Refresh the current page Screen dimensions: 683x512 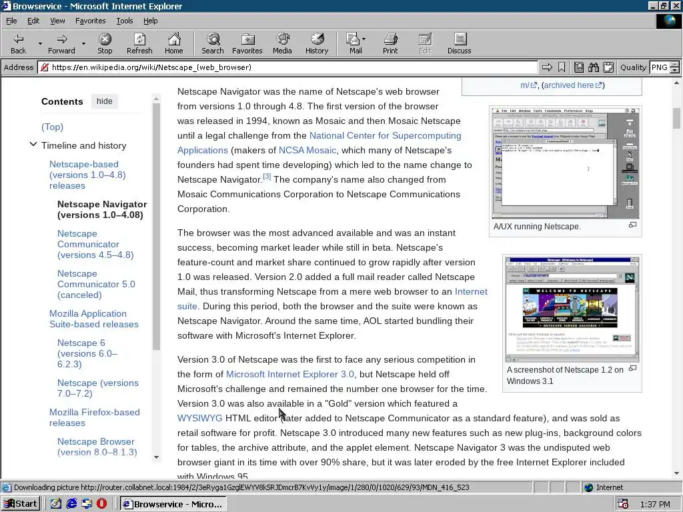click(x=139, y=43)
